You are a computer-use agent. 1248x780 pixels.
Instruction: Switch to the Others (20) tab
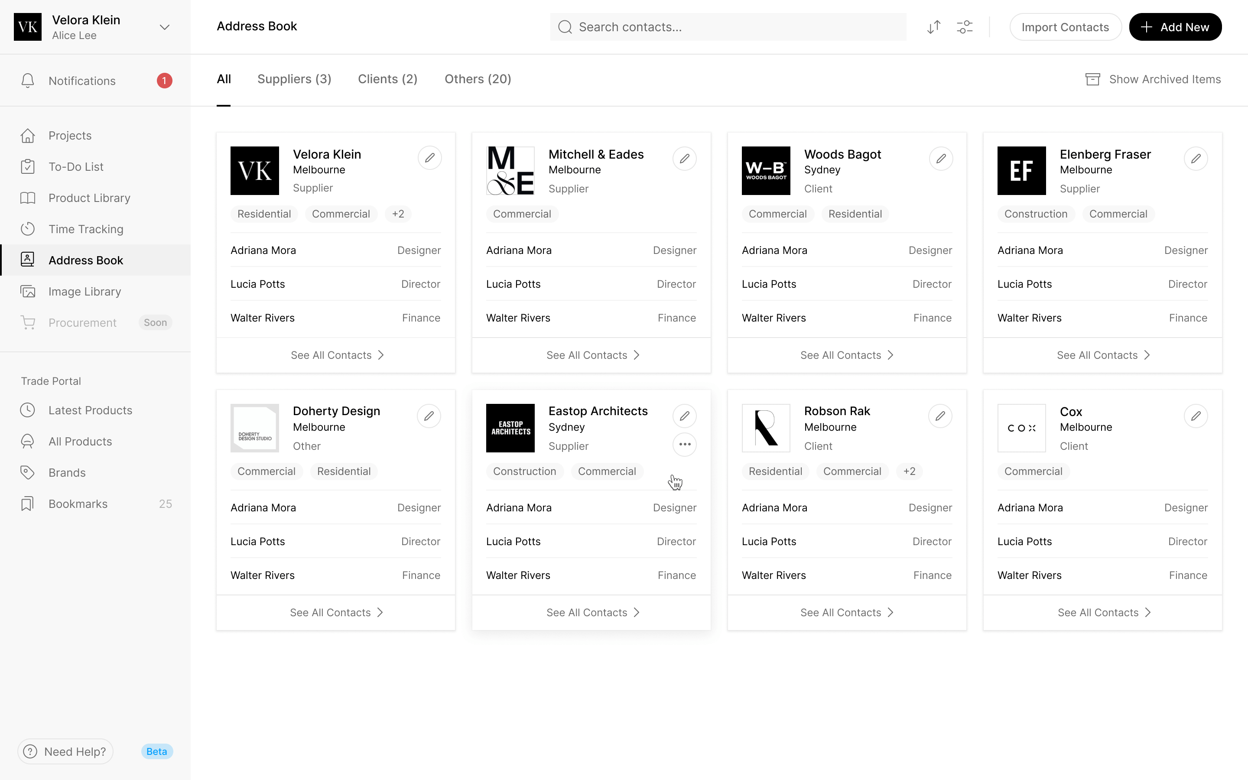click(478, 79)
